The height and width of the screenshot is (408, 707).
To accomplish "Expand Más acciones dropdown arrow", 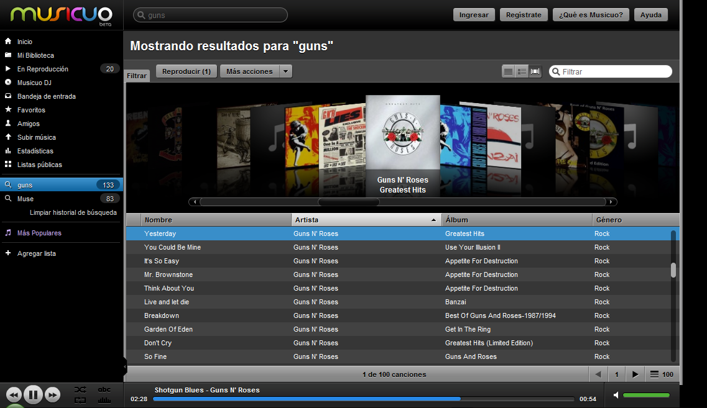I will click(x=285, y=71).
